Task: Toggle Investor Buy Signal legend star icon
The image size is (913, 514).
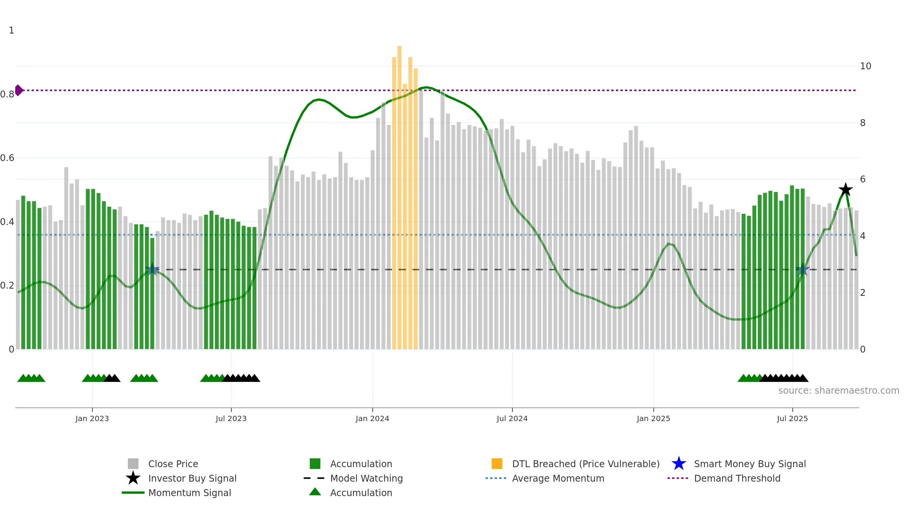Action: coord(133,478)
